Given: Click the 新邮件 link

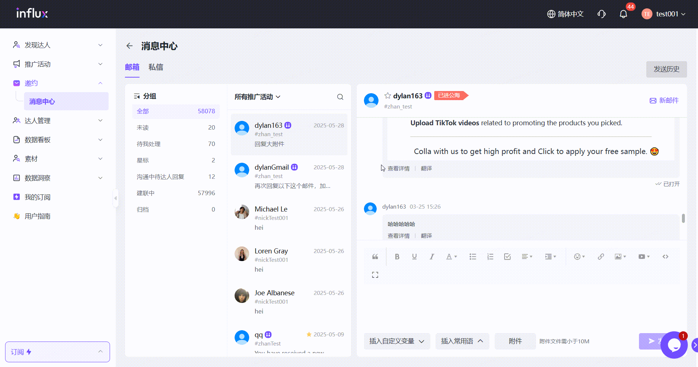Looking at the screenshot, I should click(664, 100).
